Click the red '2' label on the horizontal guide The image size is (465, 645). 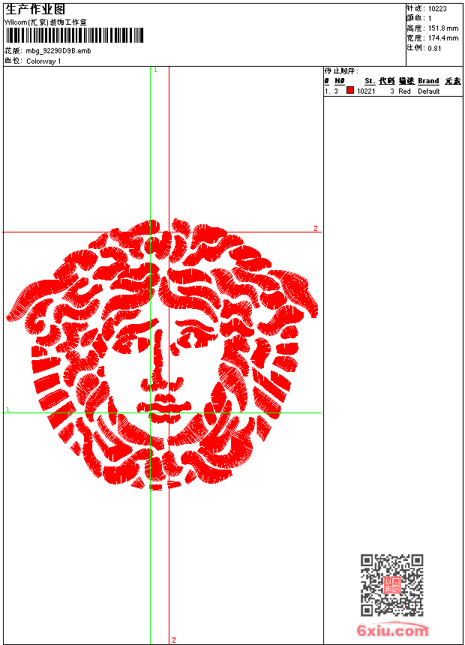(x=316, y=228)
